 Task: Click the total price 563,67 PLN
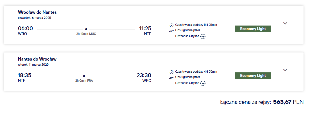[x=288, y=102]
